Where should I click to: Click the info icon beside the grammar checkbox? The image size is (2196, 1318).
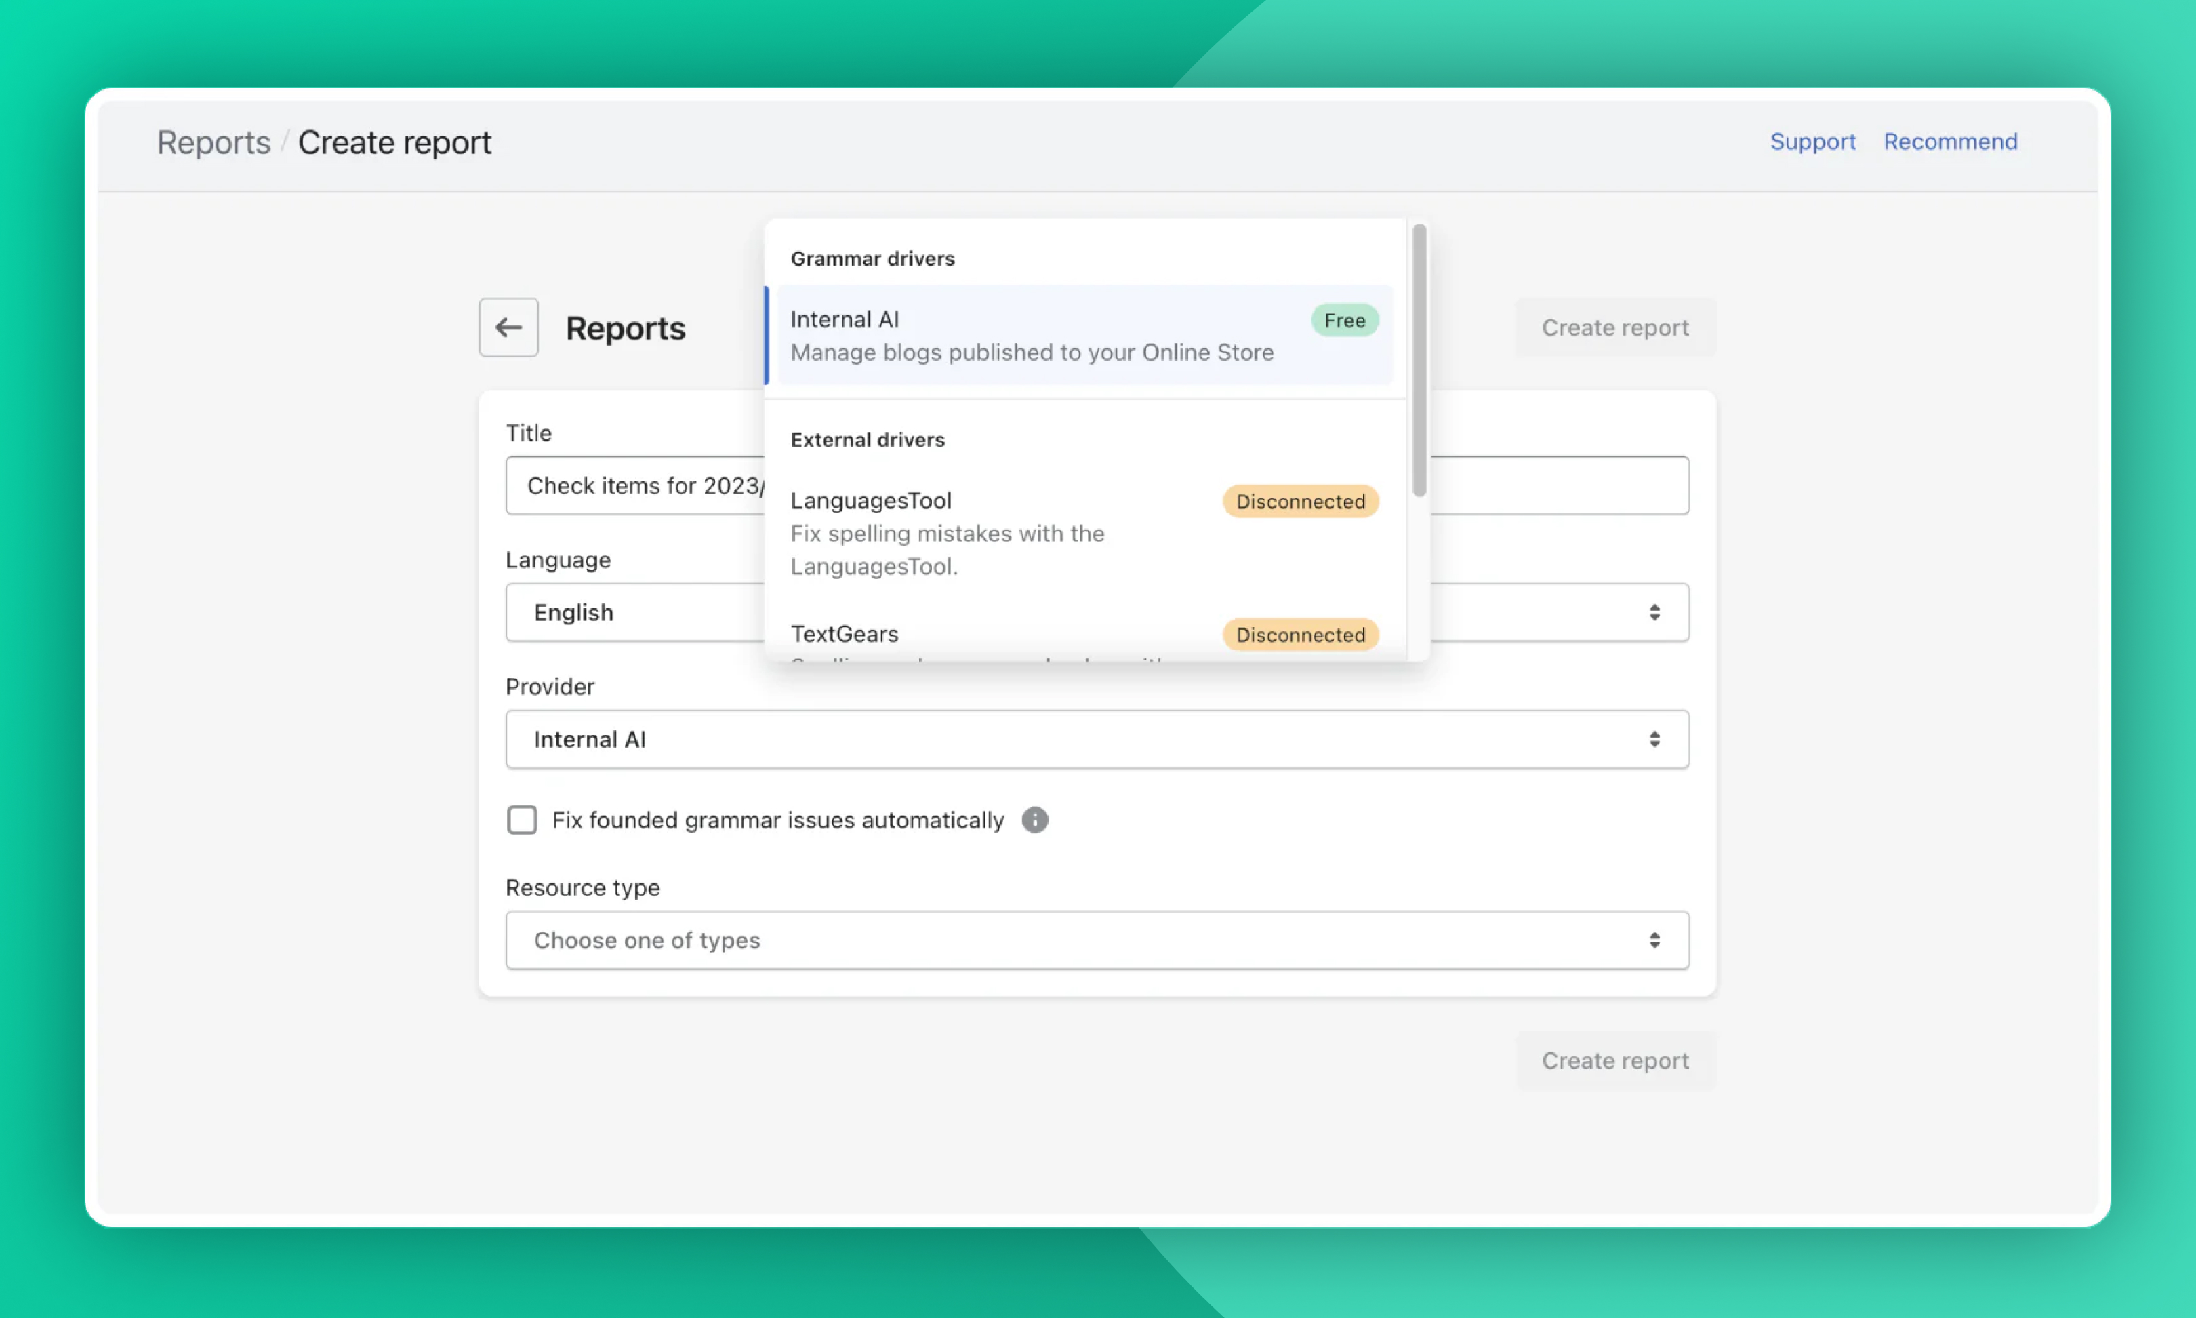1035,820
